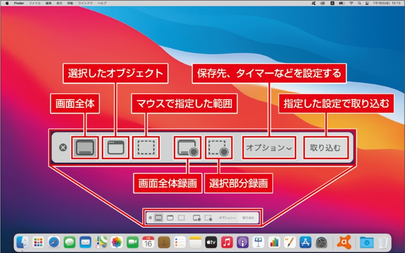
Task: Open Notes from the Dock
Action: point(195,242)
